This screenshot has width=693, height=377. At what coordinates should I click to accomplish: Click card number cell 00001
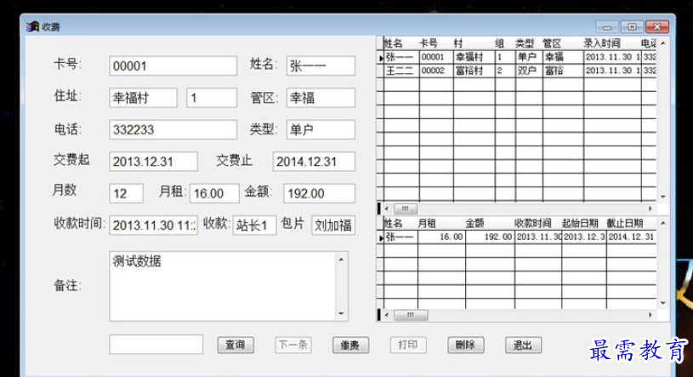tap(436, 57)
